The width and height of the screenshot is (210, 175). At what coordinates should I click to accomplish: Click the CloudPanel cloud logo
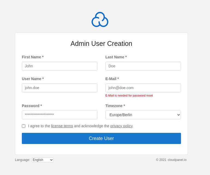click(100, 20)
